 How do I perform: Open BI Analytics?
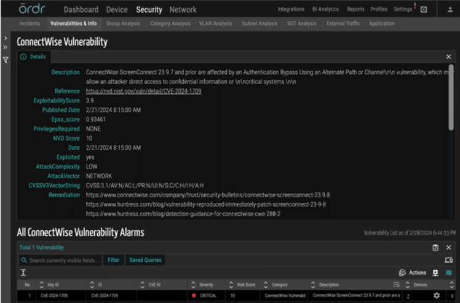(x=325, y=9)
